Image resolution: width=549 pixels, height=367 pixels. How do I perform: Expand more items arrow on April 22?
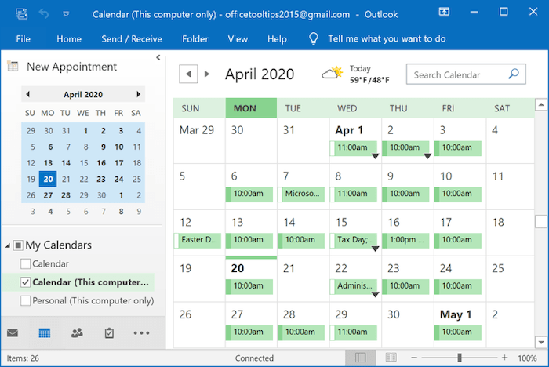(375, 295)
